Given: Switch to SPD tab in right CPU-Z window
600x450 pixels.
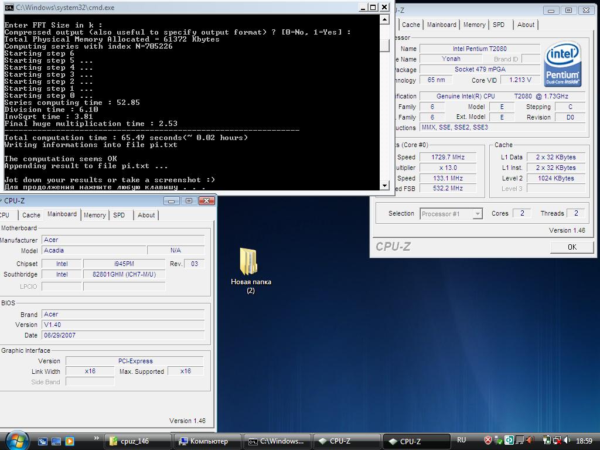Looking at the screenshot, I should coord(499,25).
